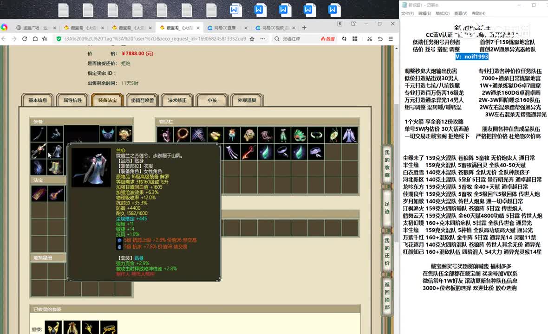
Task: Click the purple-white robe inventory item
Action: [x=350, y=135]
